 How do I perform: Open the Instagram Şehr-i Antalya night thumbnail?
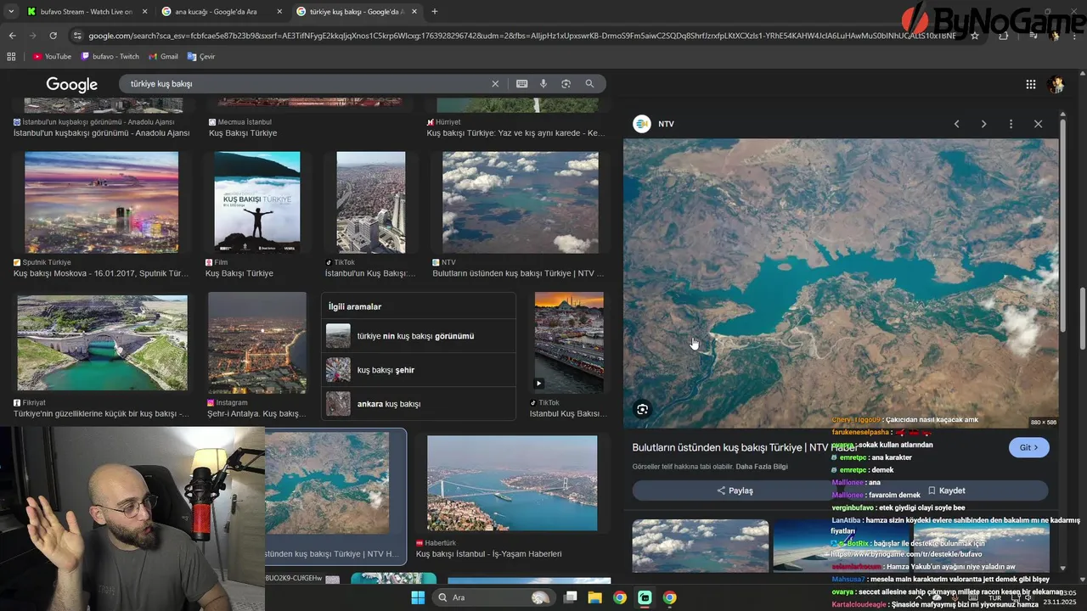coord(256,343)
